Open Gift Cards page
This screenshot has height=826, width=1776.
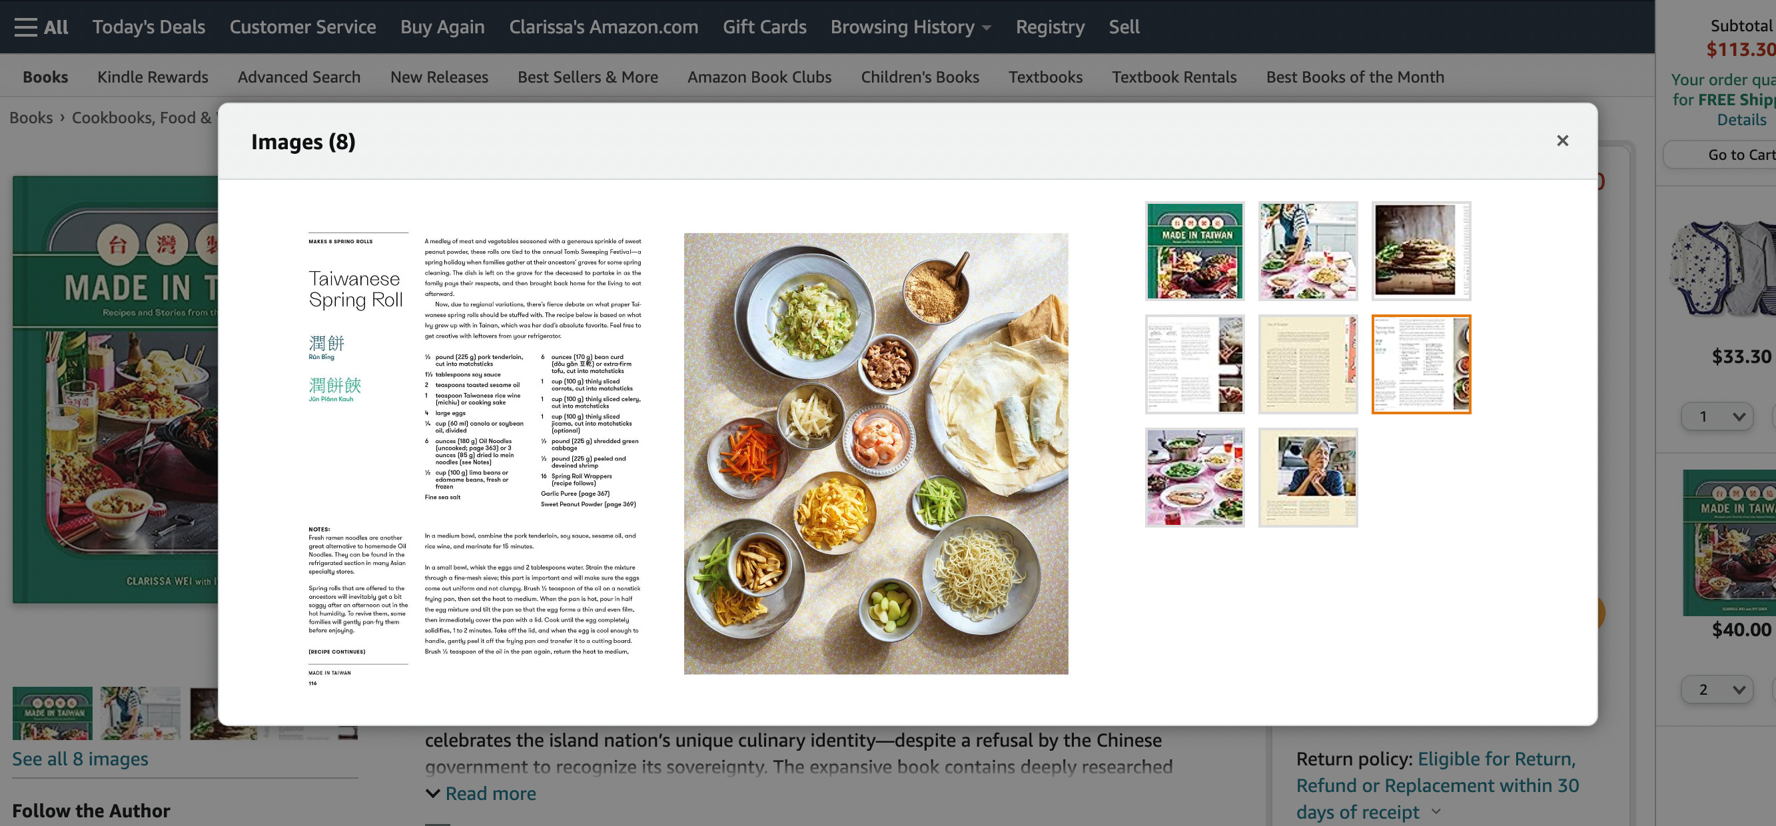[x=764, y=27]
